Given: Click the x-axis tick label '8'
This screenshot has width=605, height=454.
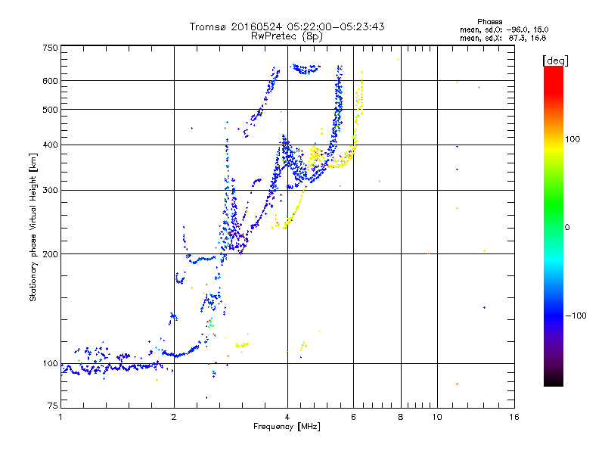Looking at the screenshot, I should click(x=401, y=417).
